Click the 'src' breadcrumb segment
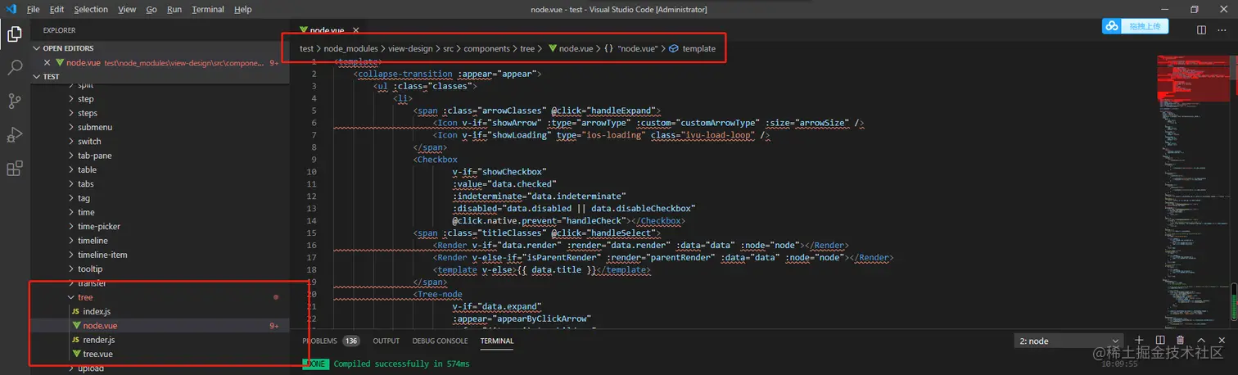Screen dimensions: 1238x375 (x=448, y=48)
